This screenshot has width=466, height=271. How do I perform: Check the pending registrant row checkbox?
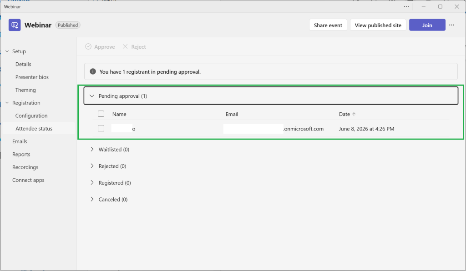[101, 128]
